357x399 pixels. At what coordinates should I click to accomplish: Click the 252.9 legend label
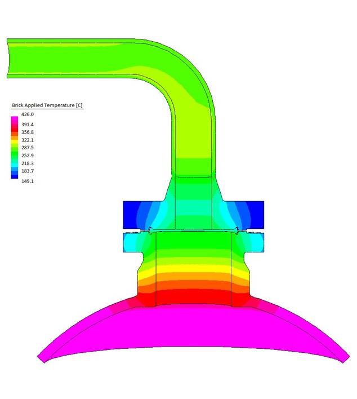[28, 156]
